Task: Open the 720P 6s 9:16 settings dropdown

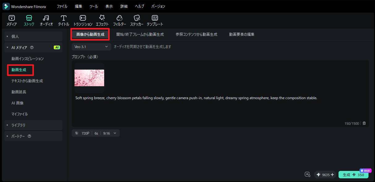Action: click(96, 133)
